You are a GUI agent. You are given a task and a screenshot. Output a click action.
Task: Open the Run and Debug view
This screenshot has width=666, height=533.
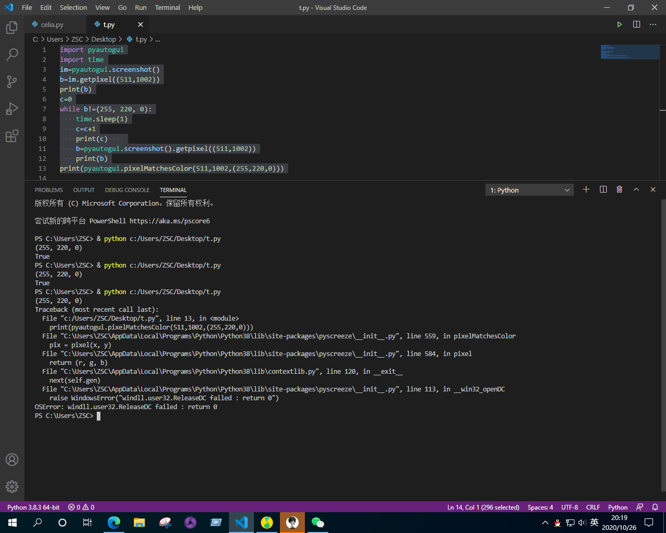pos(12,108)
